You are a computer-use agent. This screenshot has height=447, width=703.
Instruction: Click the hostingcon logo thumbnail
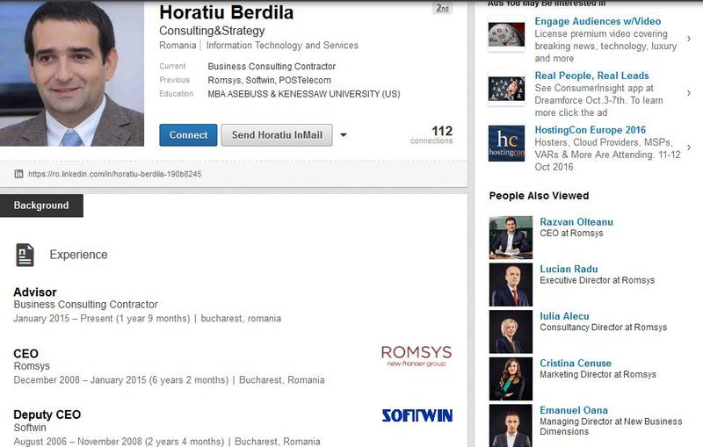[x=507, y=143]
